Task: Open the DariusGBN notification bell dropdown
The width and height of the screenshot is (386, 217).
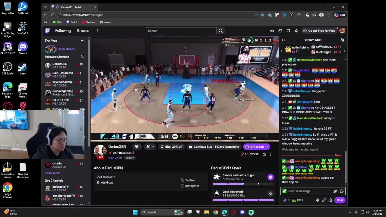Action: (150, 146)
